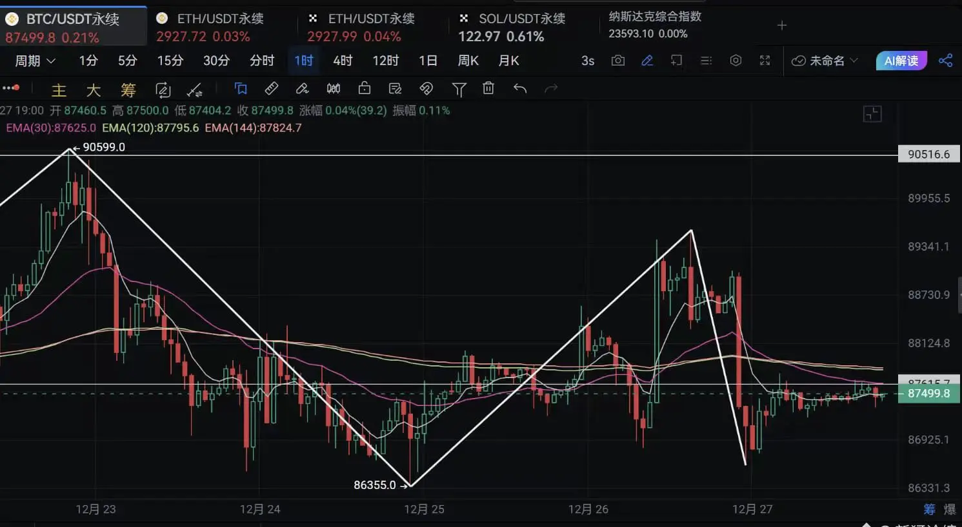Click the 12月 23 date label
962x527 pixels.
tap(95, 510)
